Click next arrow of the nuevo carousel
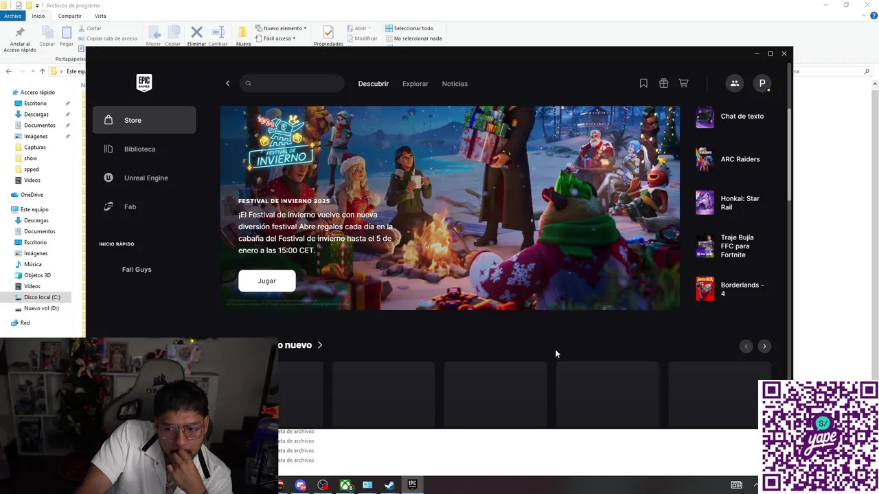Screen dimensions: 879x494 pyautogui.click(x=764, y=346)
